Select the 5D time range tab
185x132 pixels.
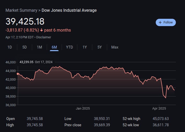(x=25, y=47)
